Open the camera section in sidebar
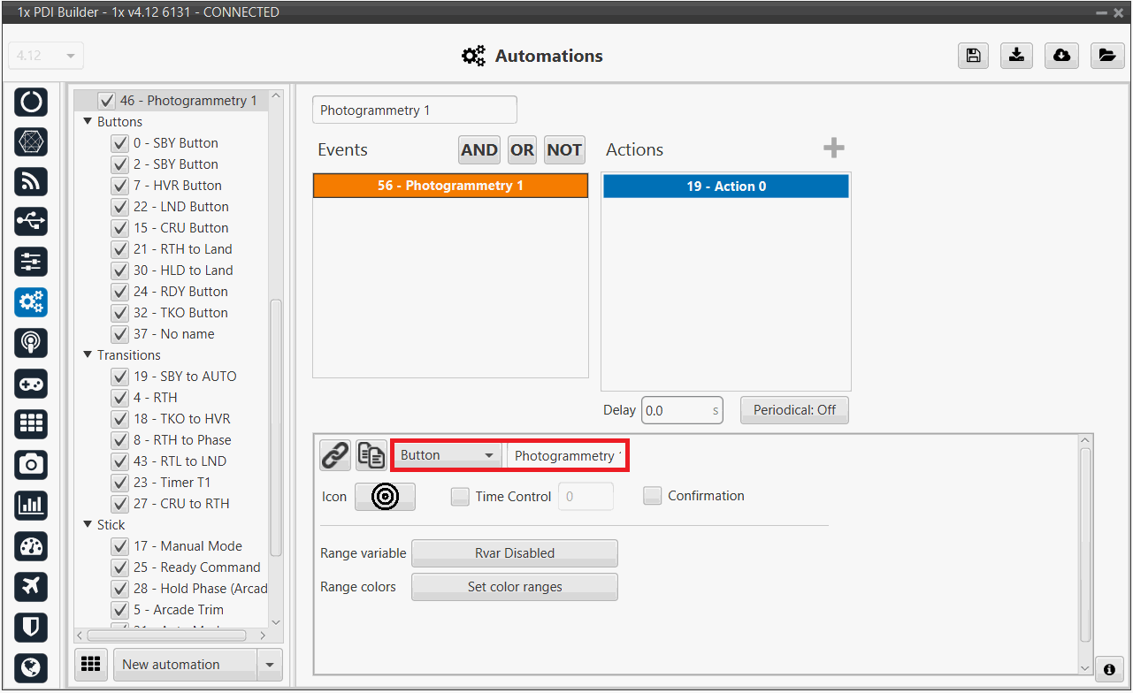This screenshot has height=693, width=1133. tap(31, 464)
